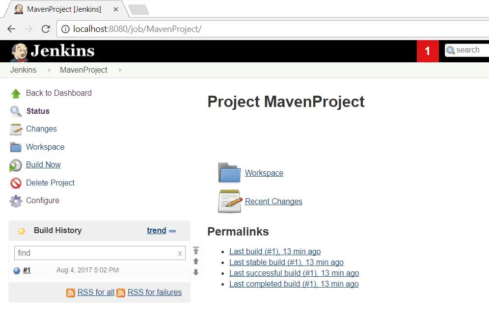Click the red Delete Project icon
The width and height of the screenshot is (489, 318).
(x=16, y=183)
